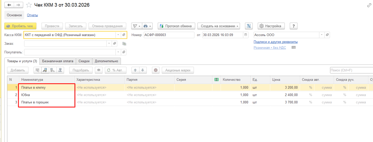Click the barcode search icon in the table toolbar
This screenshot has height=142, width=373.
pyautogui.click(x=38, y=70)
